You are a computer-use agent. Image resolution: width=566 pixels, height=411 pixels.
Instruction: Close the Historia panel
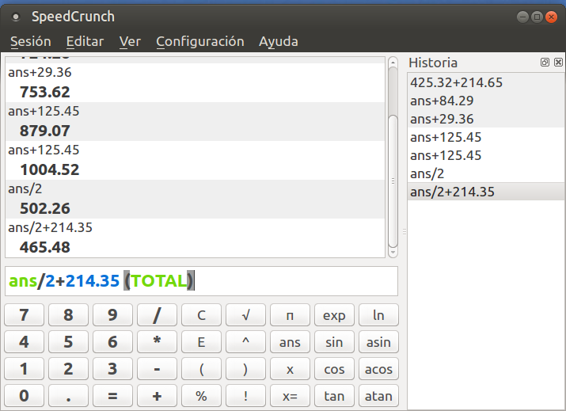(x=558, y=62)
